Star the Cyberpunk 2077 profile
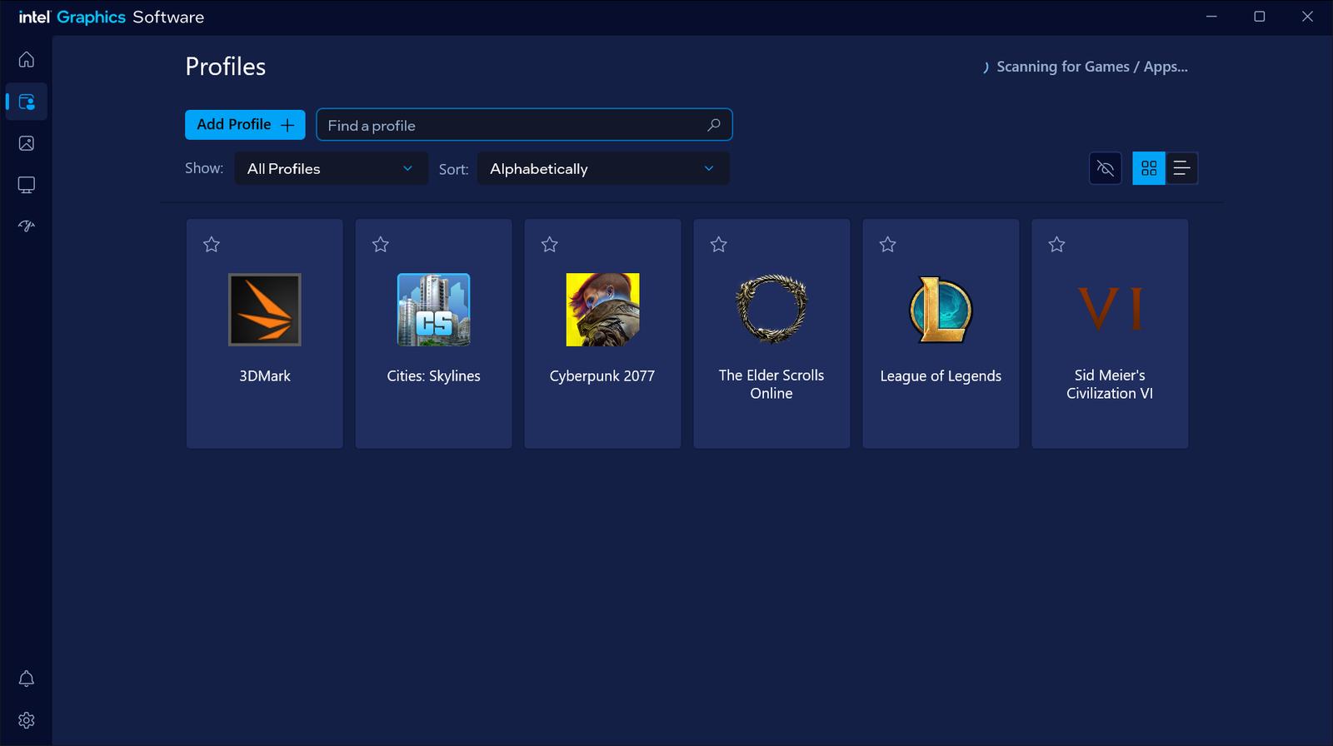Image resolution: width=1333 pixels, height=746 pixels. (550, 244)
